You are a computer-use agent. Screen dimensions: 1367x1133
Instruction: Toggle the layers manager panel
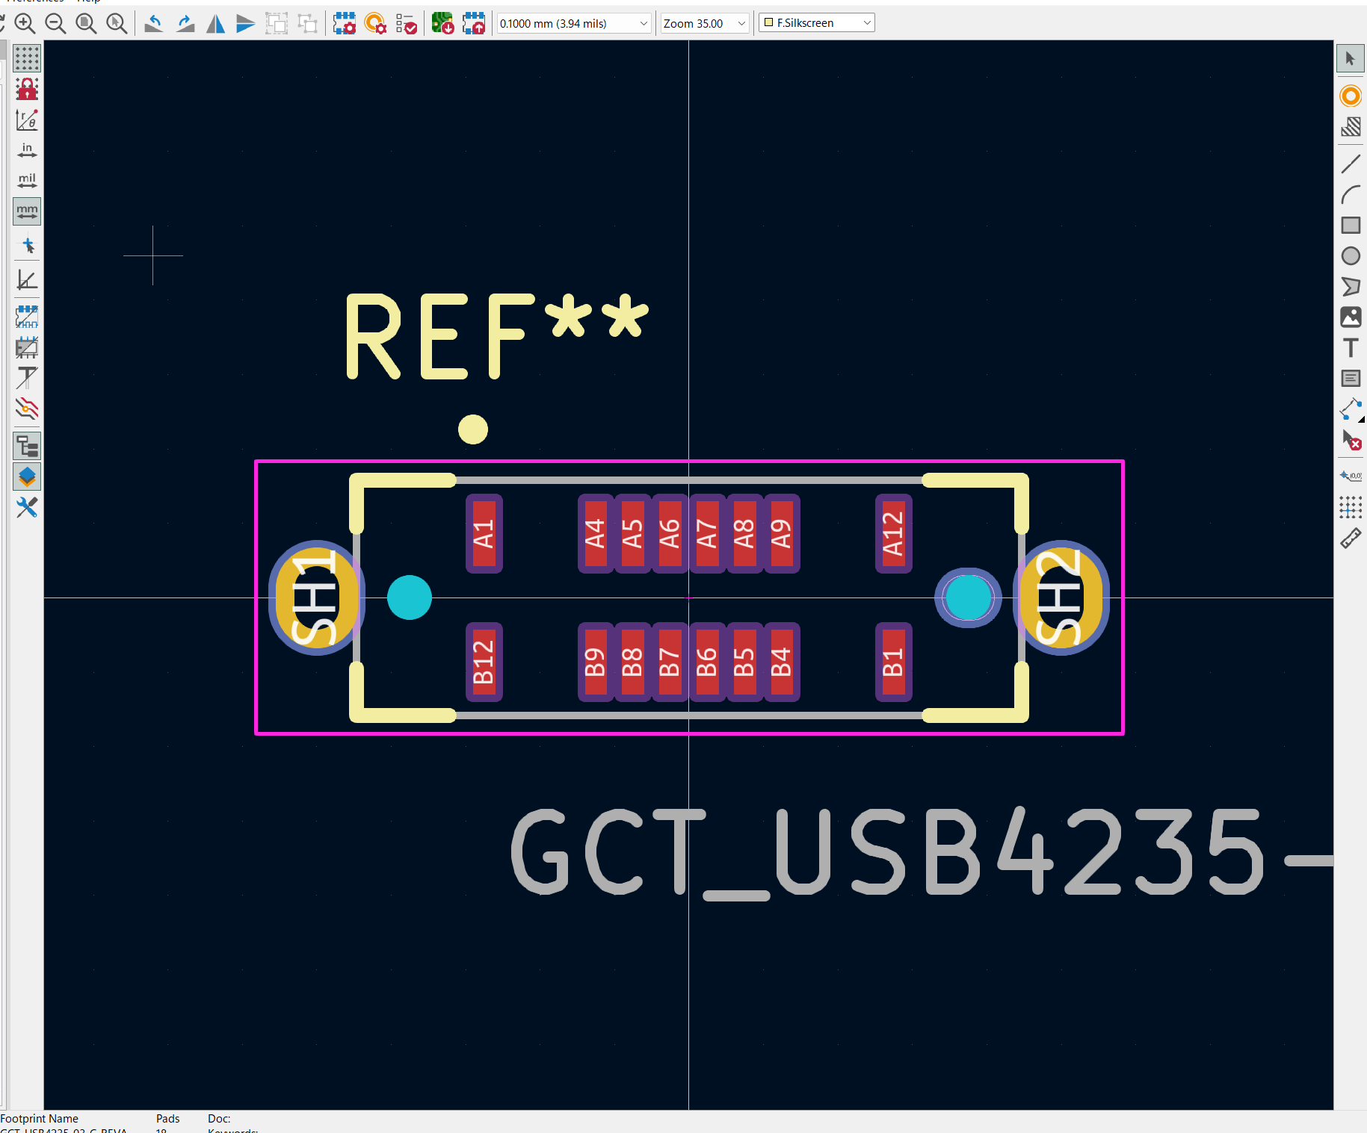pyautogui.click(x=27, y=477)
